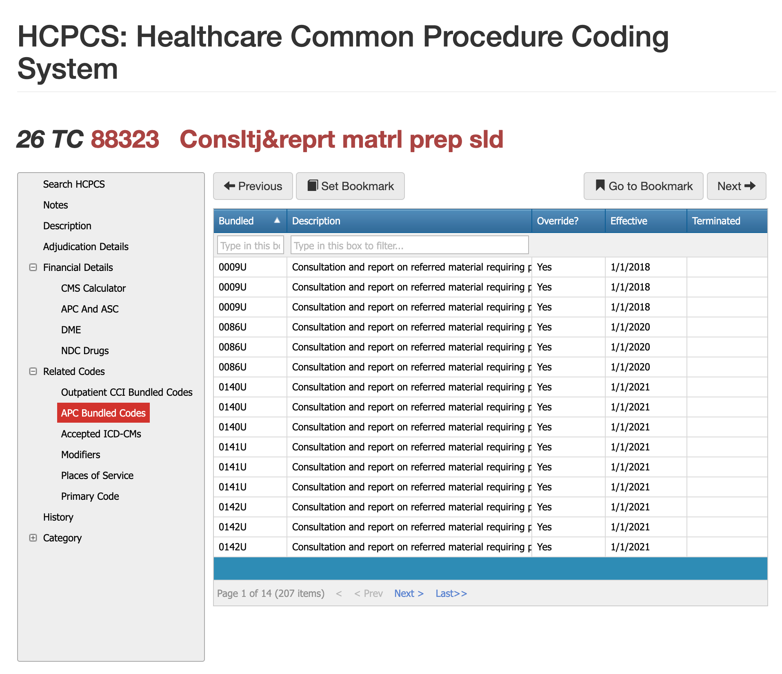
Task: Click the Go to Bookmark flag icon
Action: coord(600,186)
